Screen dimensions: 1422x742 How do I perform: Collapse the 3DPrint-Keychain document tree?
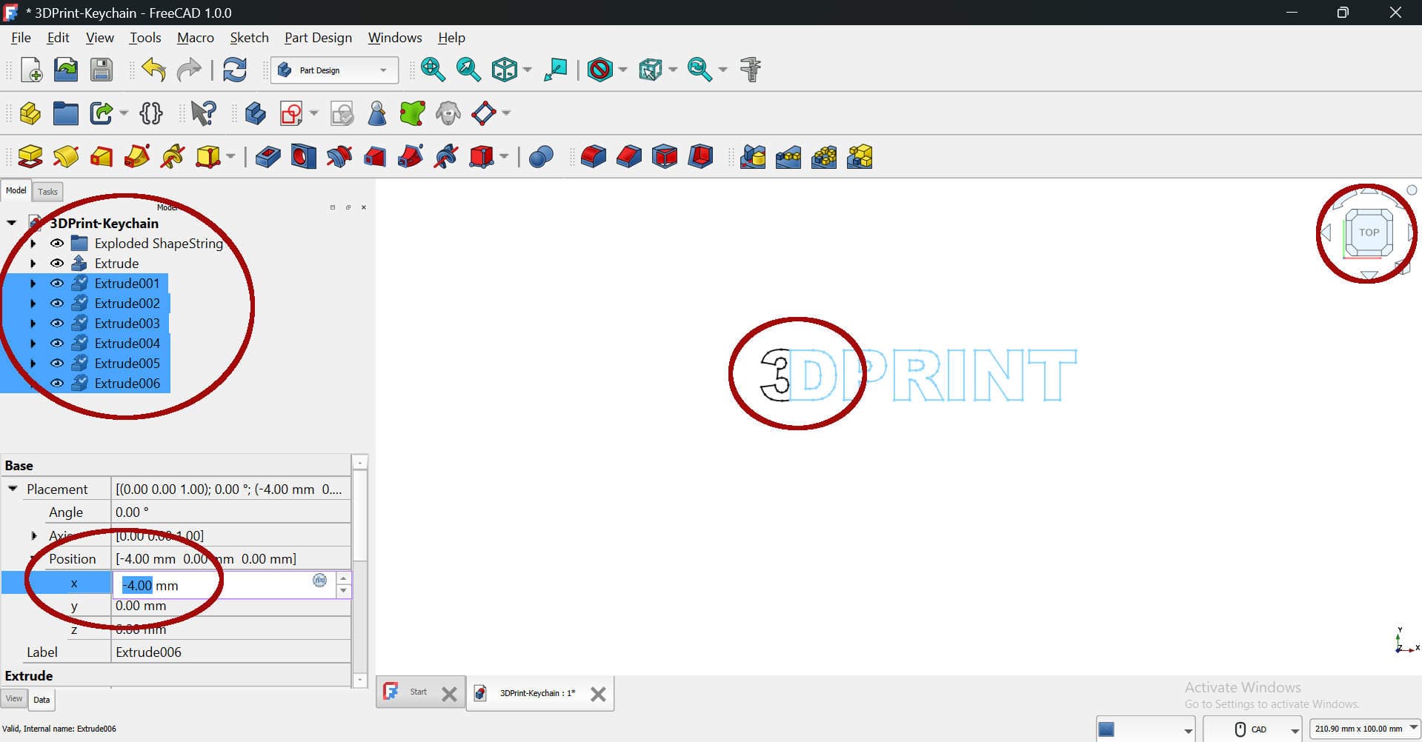point(12,223)
